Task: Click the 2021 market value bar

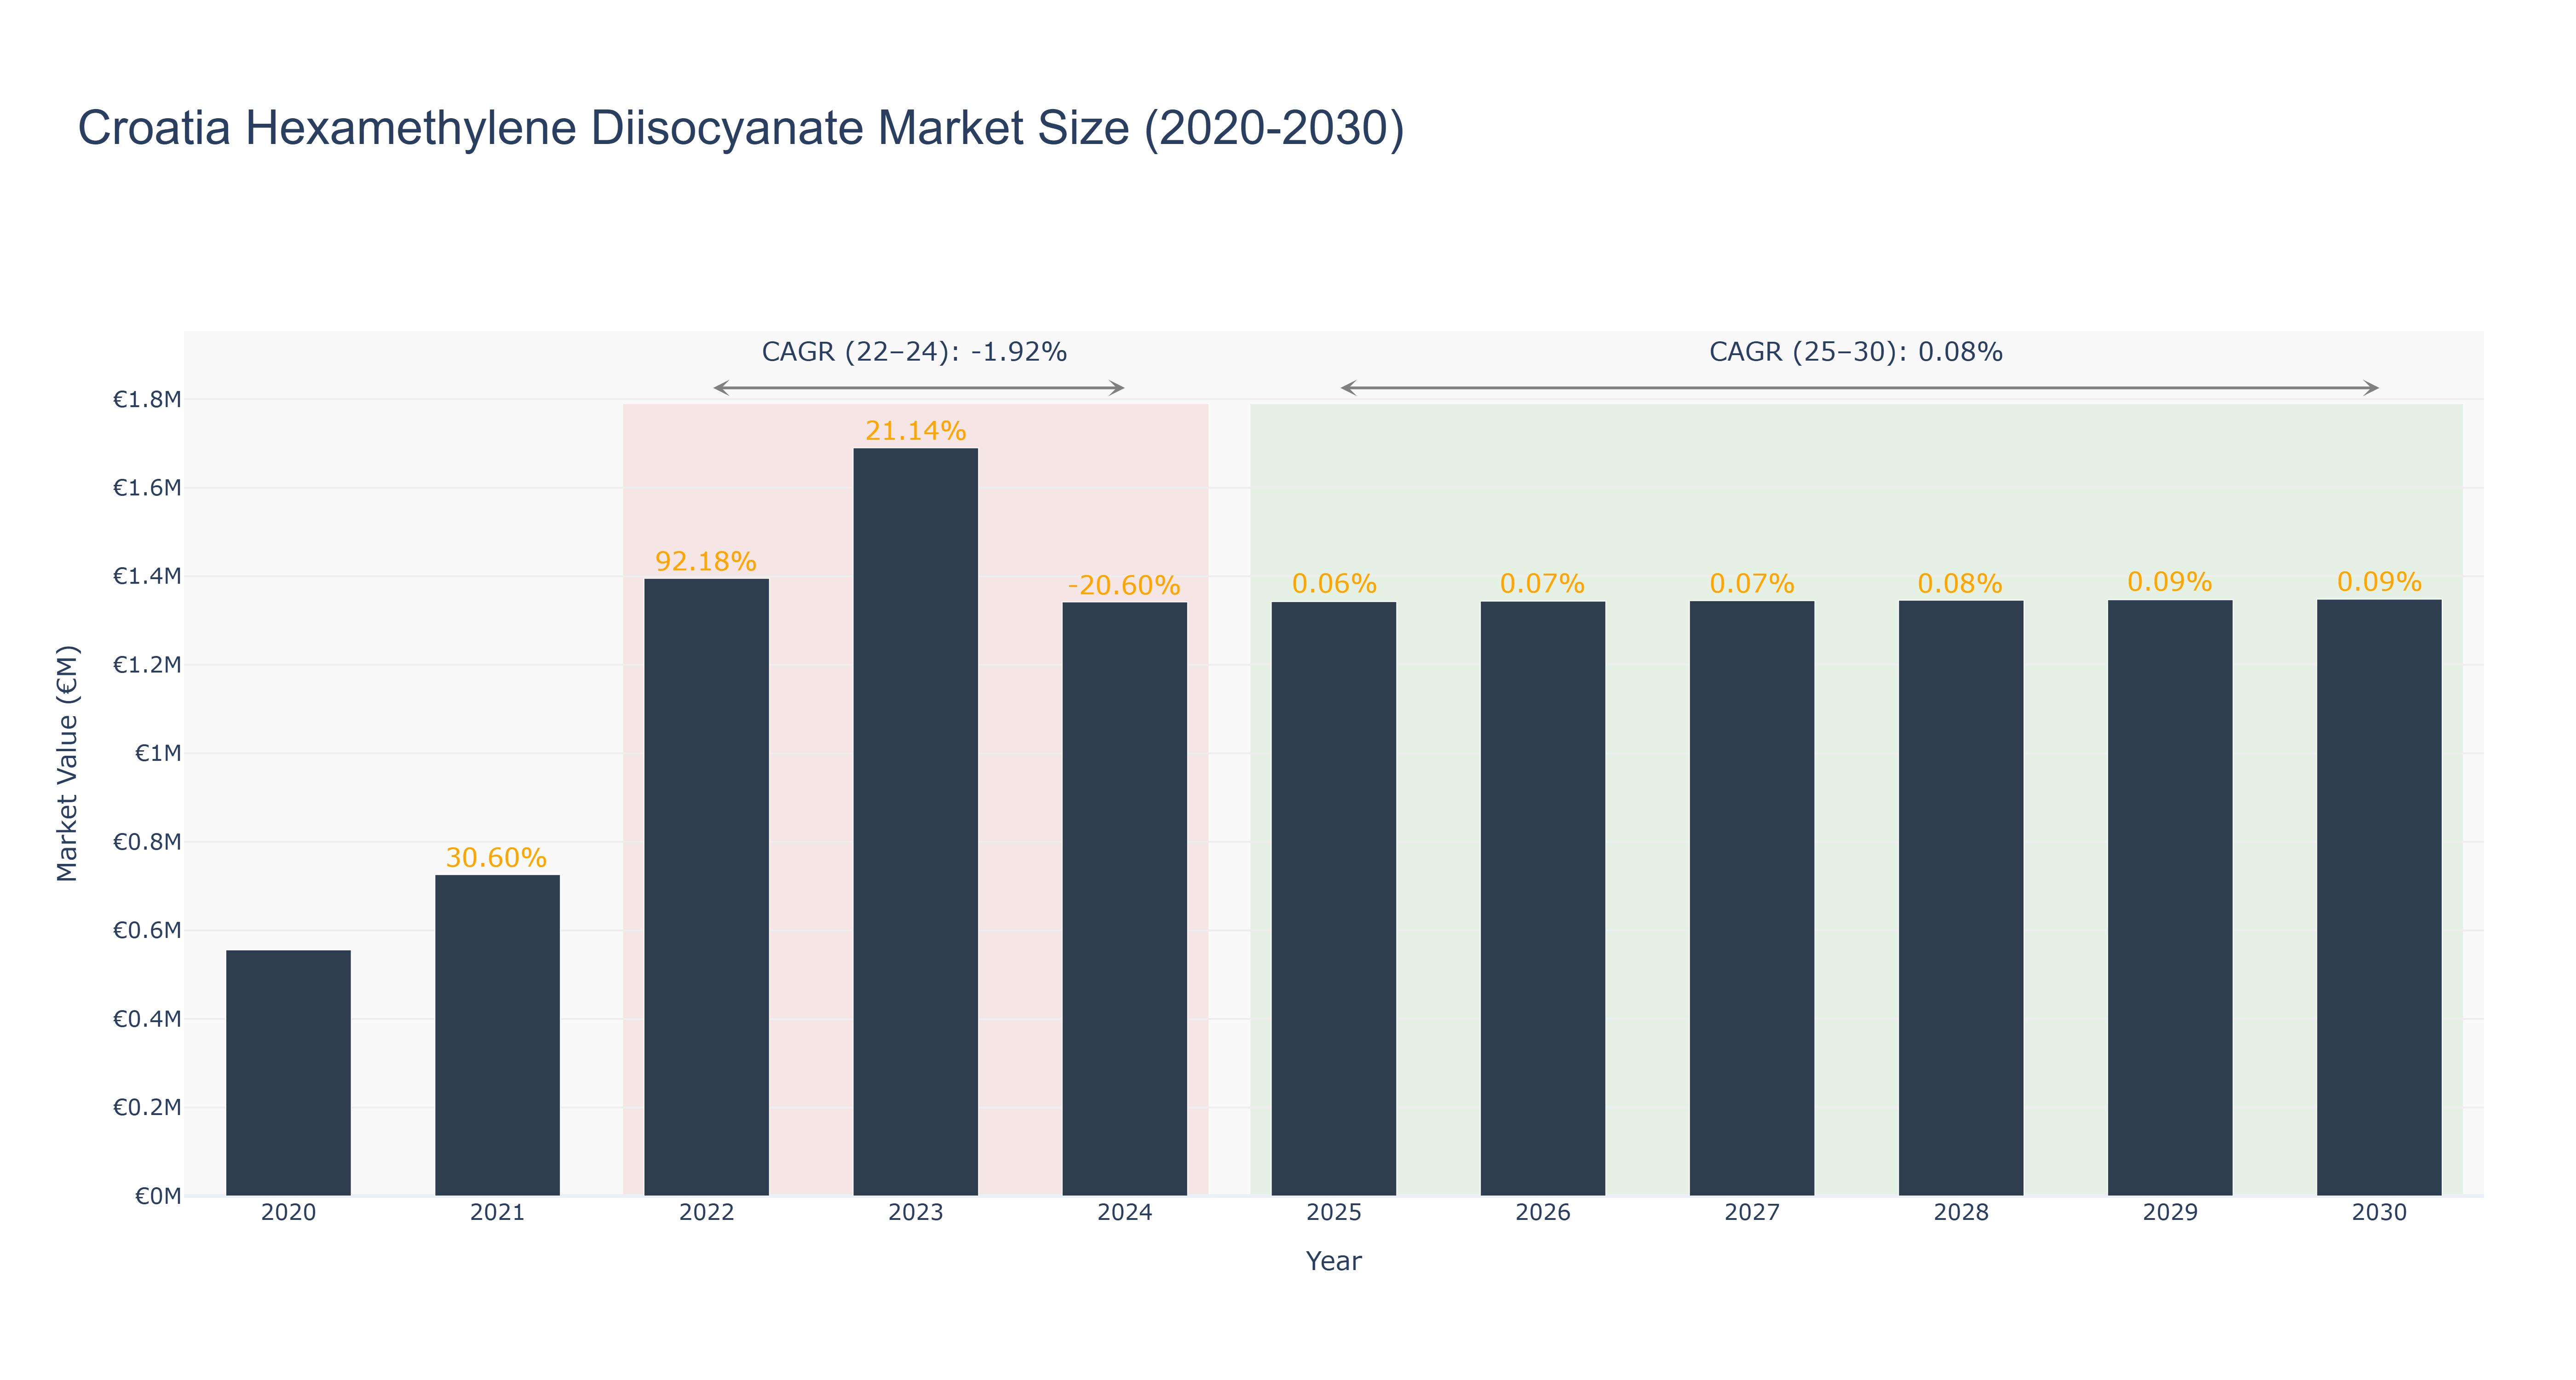Action: (497, 1035)
